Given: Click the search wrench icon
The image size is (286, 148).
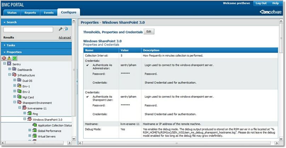Looking at the screenshot, I should (61, 29).
